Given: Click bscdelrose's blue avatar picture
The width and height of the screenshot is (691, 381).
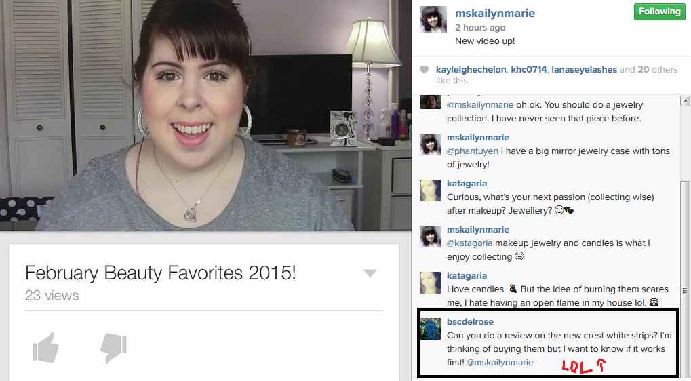Looking at the screenshot, I should point(431,329).
